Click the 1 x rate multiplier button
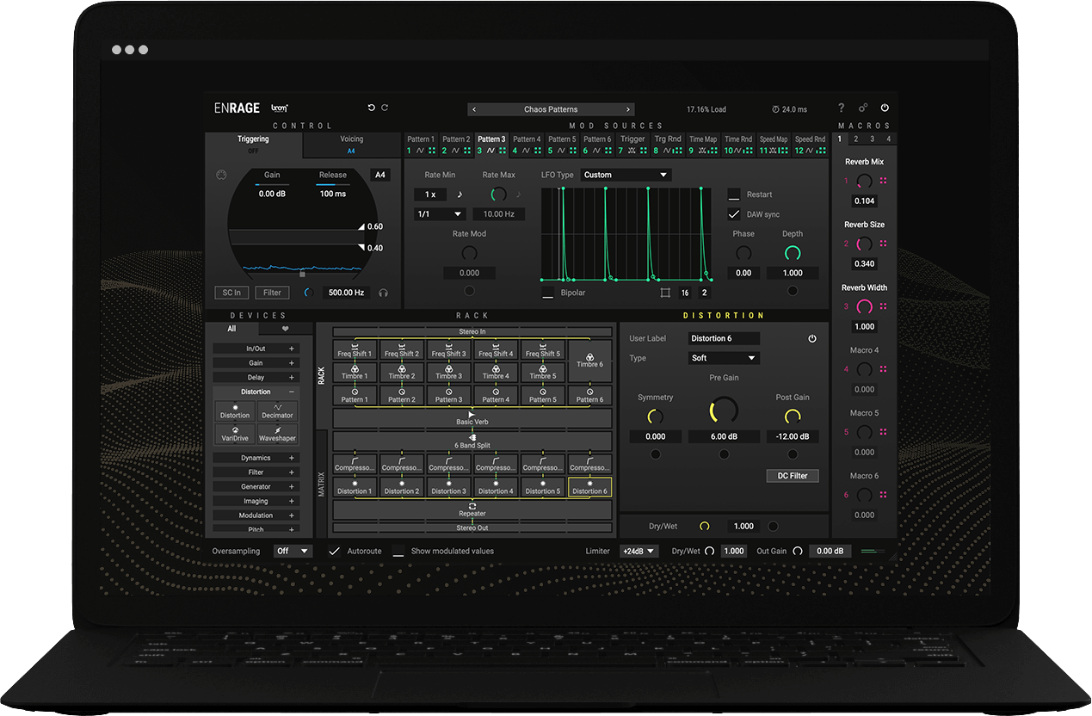Screen dimensions: 1092x716 tap(430, 194)
